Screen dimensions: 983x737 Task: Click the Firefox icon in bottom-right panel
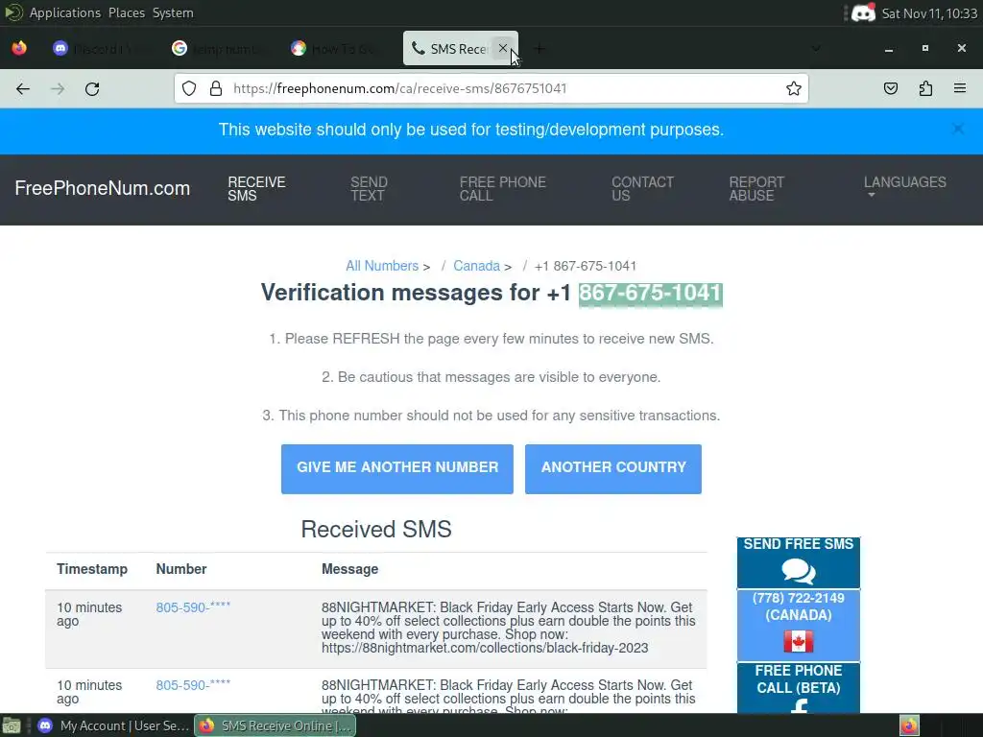(x=909, y=725)
